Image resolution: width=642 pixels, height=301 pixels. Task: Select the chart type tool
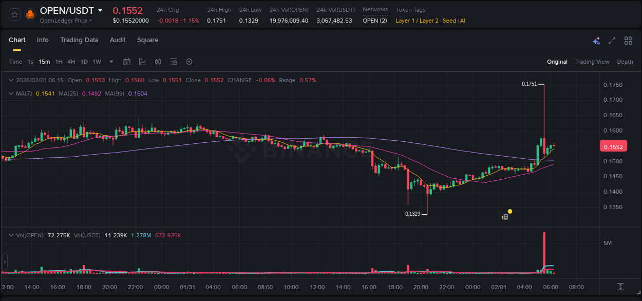click(x=142, y=62)
